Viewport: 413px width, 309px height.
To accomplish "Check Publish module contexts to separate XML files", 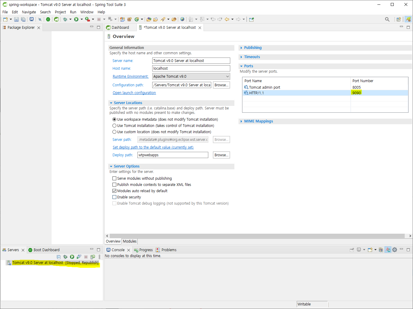I will [x=114, y=184].
